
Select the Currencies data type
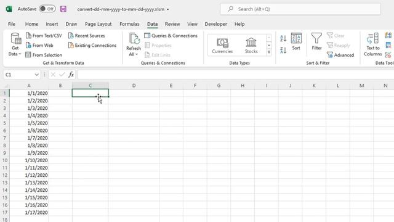(x=222, y=46)
